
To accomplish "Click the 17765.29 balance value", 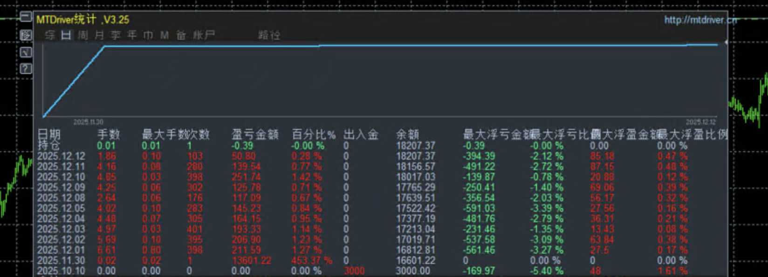I will (415, 187).
